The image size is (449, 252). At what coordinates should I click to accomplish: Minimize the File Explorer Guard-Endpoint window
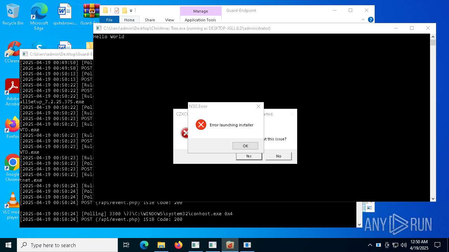click(334, 10)
